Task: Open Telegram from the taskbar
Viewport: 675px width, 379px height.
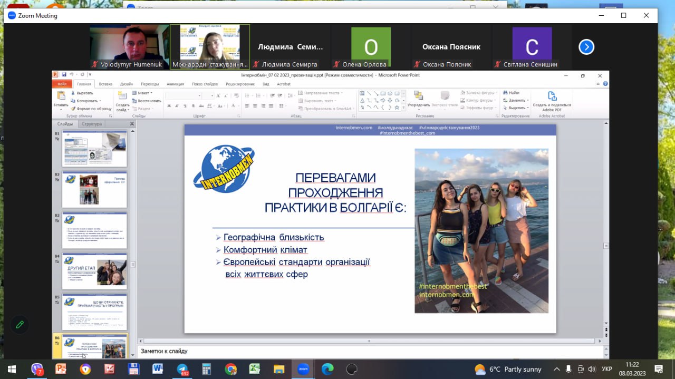Action: pos(182,369)
